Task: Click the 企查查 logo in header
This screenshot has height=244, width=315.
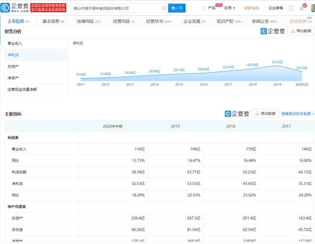Action: (x=15, y=8)
